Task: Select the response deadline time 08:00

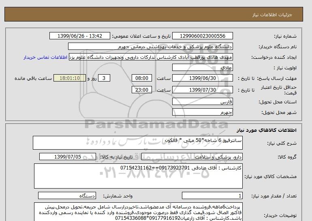Action: click(142, 78)
